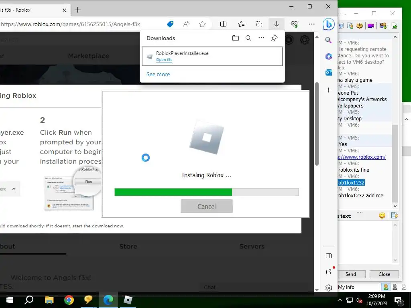Open the downloads folder icon

pos(235,38)
